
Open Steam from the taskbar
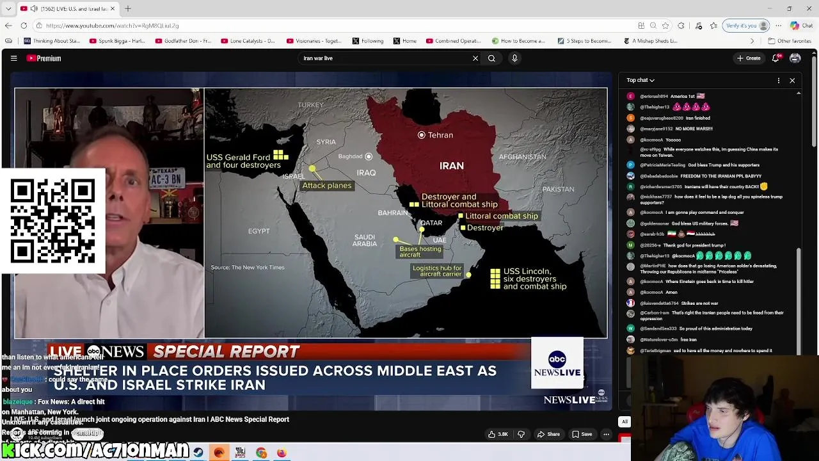coord(198,453)
